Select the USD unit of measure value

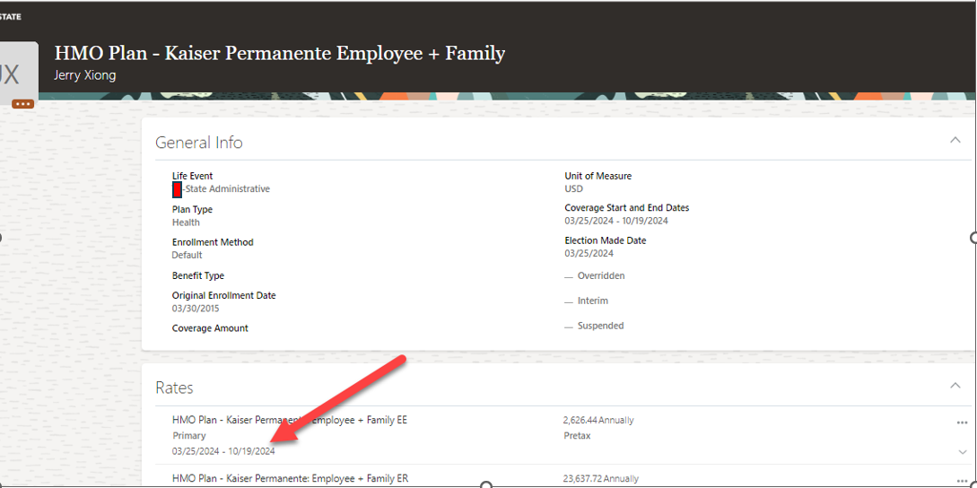(573, 189)
